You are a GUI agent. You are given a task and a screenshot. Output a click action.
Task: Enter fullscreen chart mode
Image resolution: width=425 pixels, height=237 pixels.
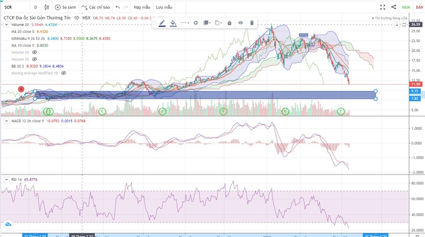tap(382, 7)
